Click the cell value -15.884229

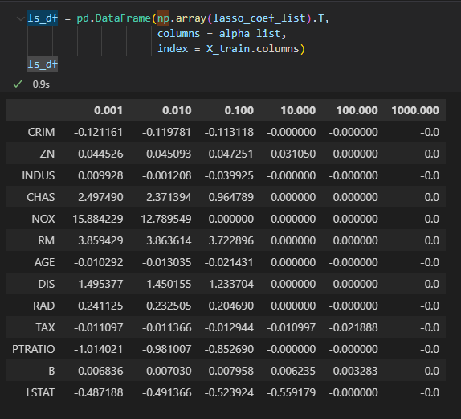click(96, 219)
